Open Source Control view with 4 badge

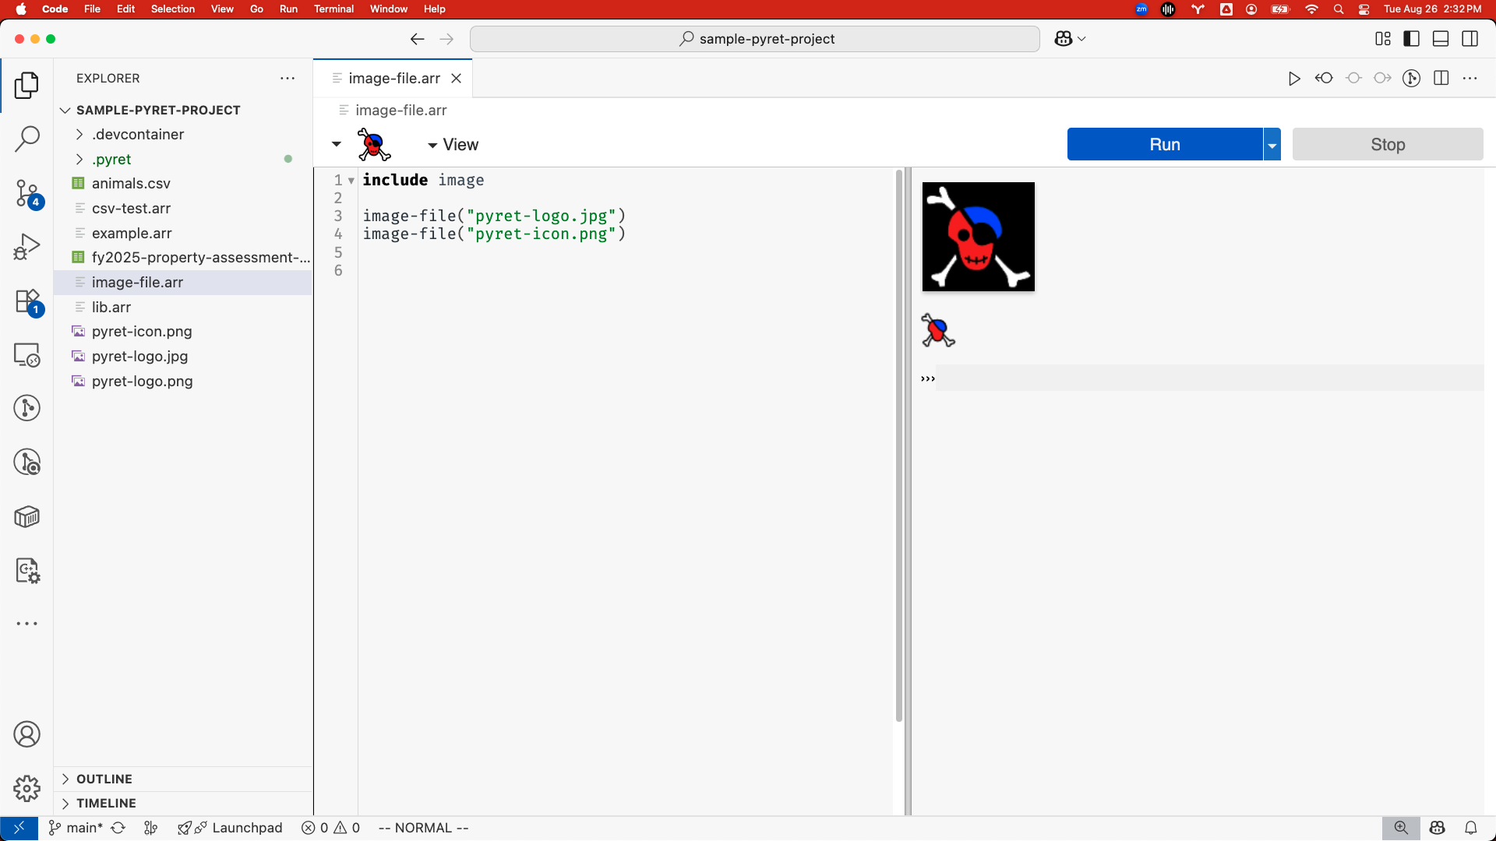(x=26, y=193)
